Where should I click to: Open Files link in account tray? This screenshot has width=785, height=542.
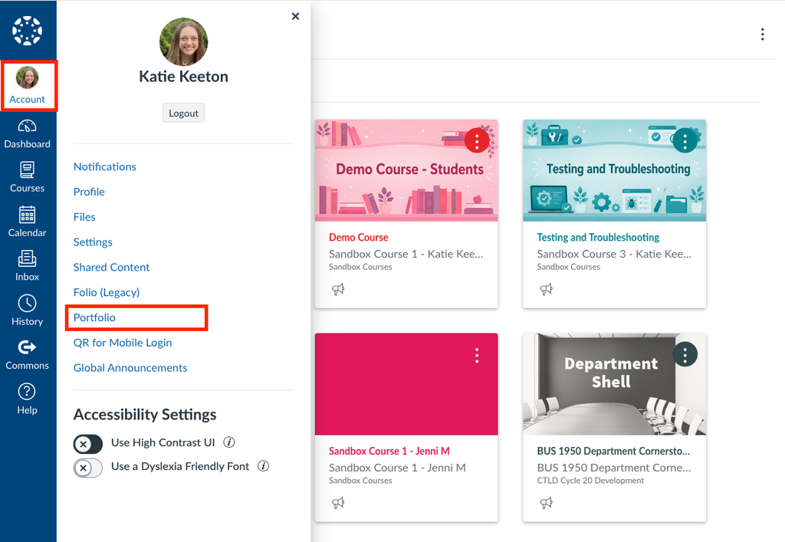point(84,217)
